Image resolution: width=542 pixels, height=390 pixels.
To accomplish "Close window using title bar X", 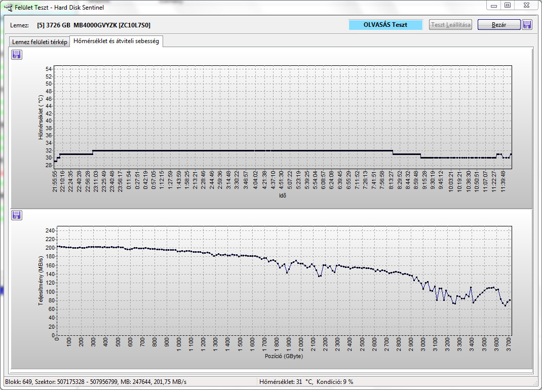I will coord(526,5).
